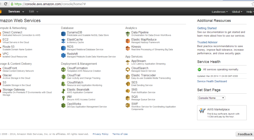
Task: Click the 'App Services' category heading
Action: [x=134, y=56]
